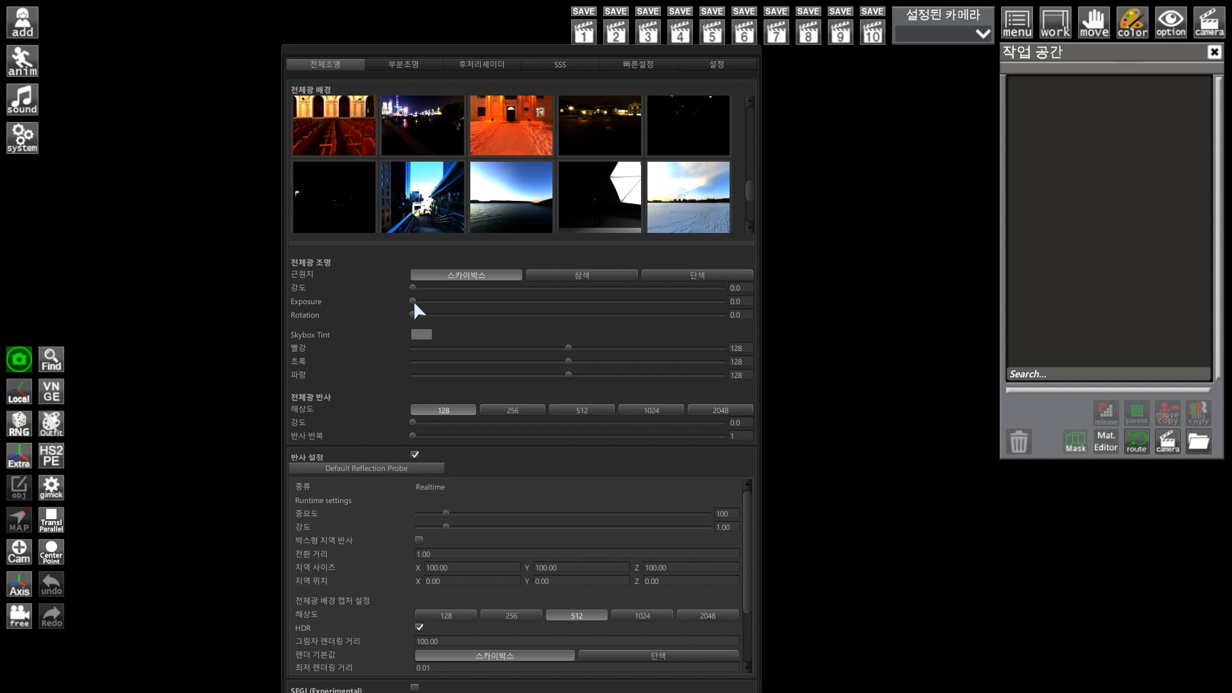Click the Find magnifier icon

coord(51,359)
